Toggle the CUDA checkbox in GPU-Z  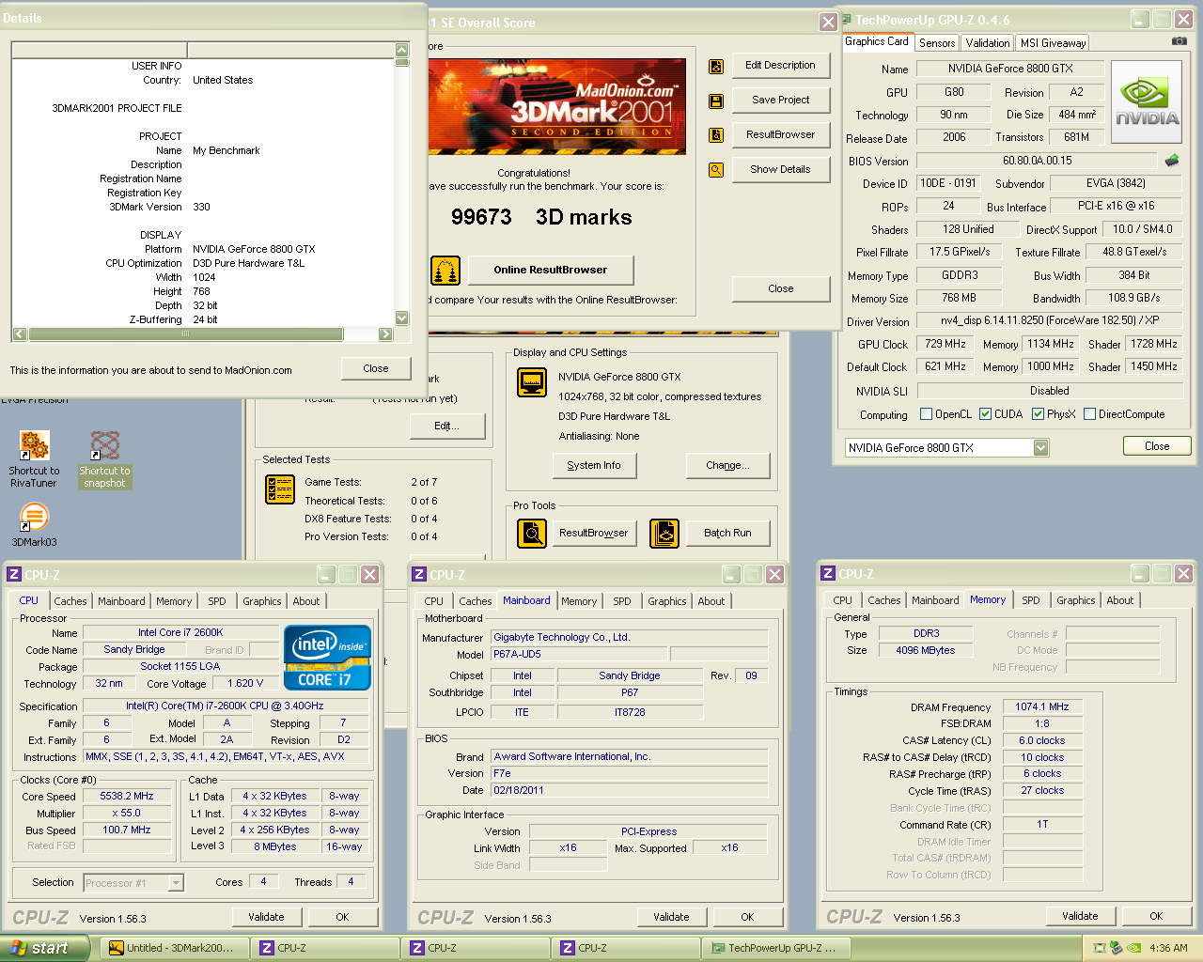(x=985, y=414)
